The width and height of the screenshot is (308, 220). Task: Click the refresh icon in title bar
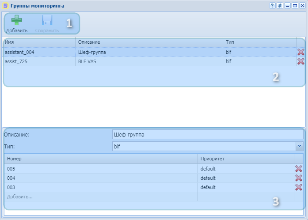pos(280,6)
